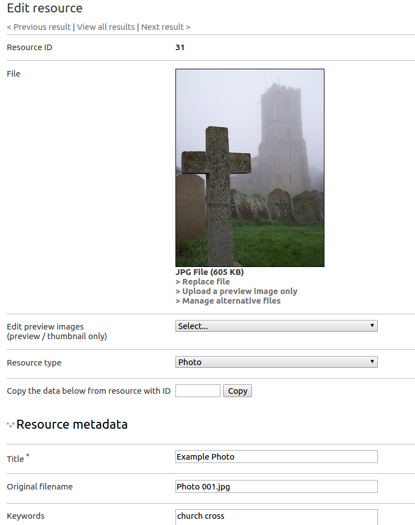Click the Edit resource heading
Image resolution: width=415 pixels, height=525 pixels.
pos(44,8)
